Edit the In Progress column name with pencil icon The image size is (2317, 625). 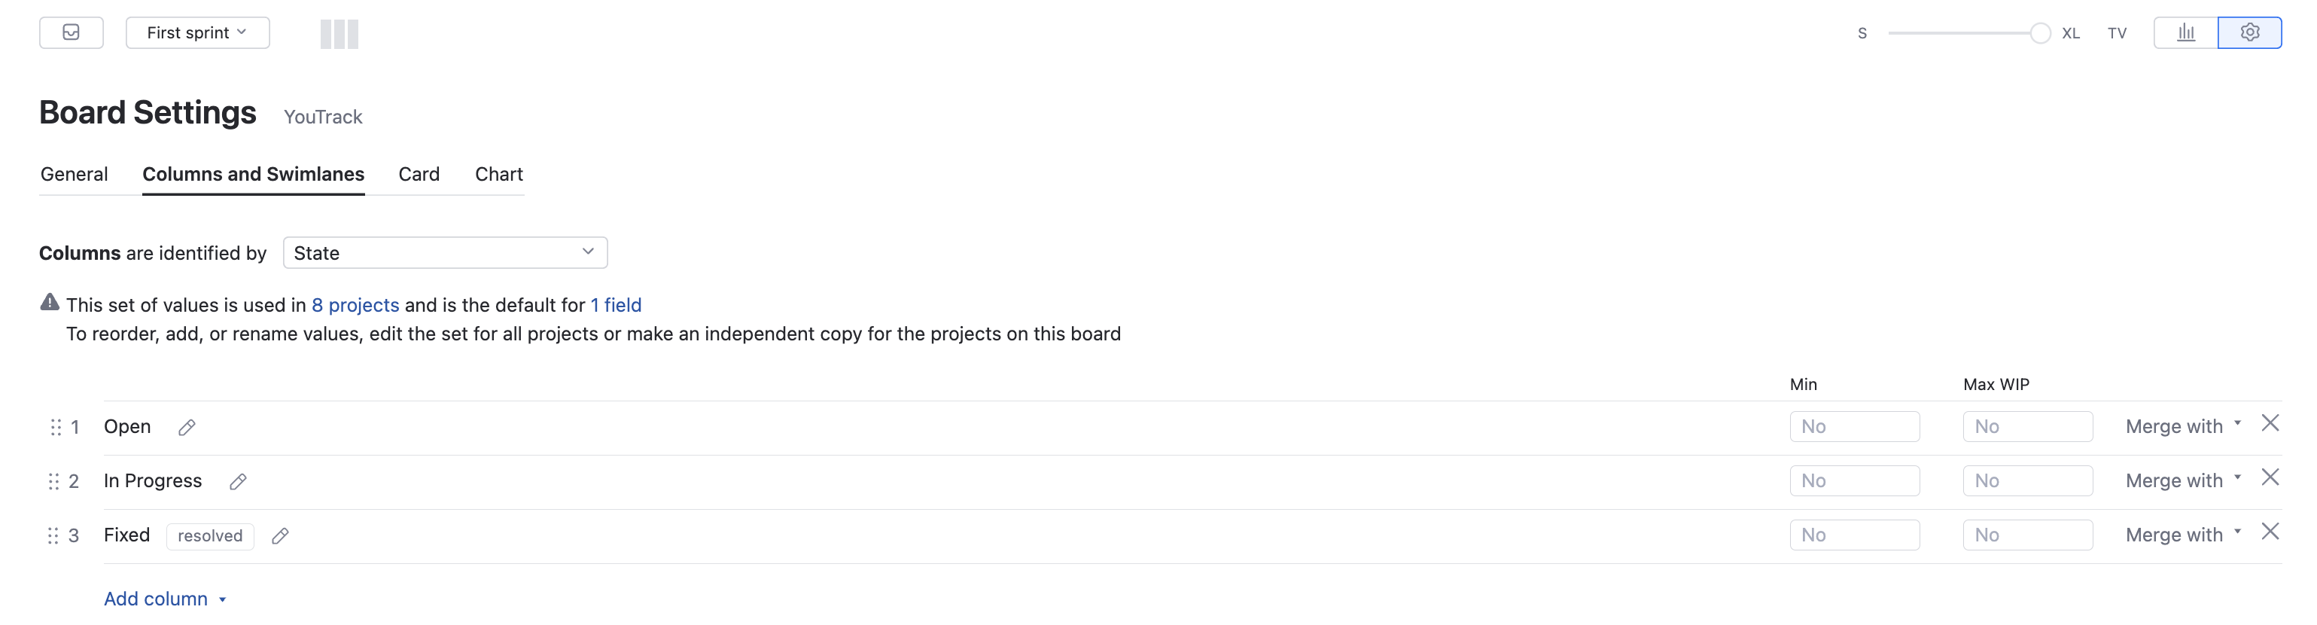coord(237,482)
